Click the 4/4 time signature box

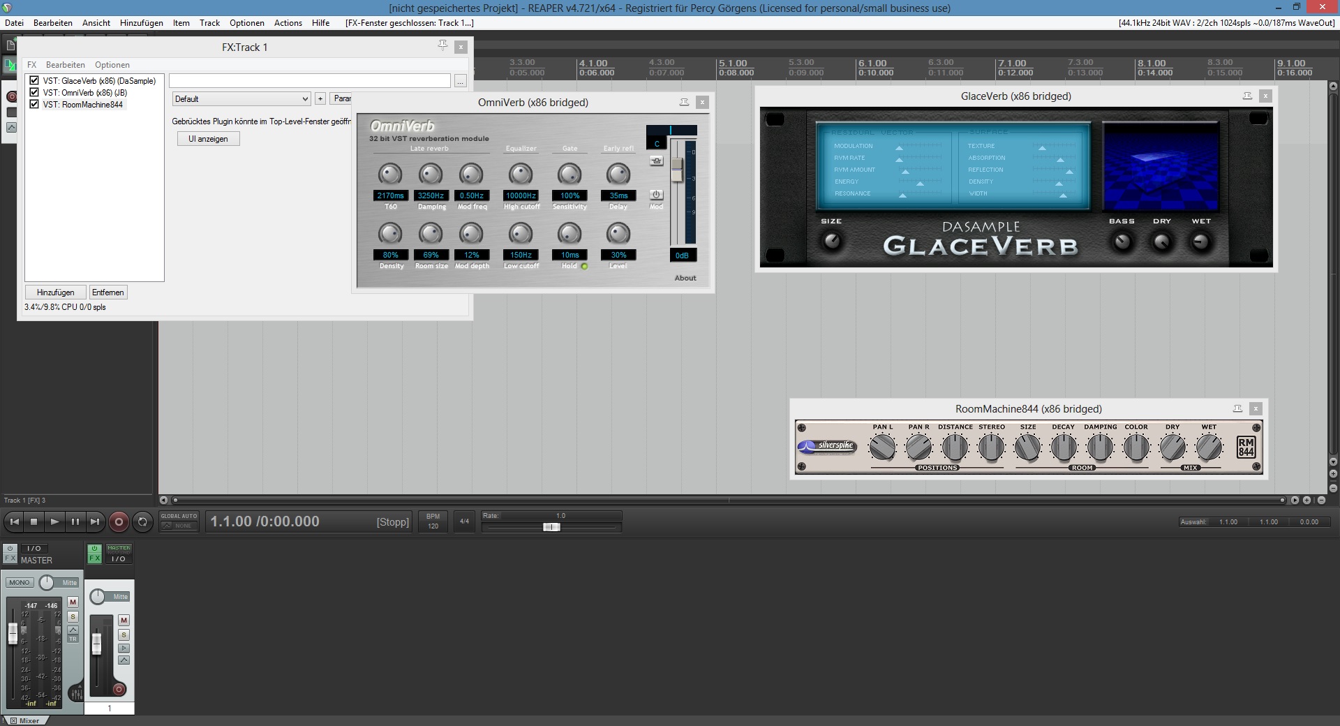point(464,521)
